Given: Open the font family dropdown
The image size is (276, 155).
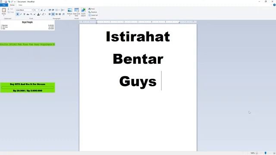Looking at the screenshot, I should click(x=32, y=10).
